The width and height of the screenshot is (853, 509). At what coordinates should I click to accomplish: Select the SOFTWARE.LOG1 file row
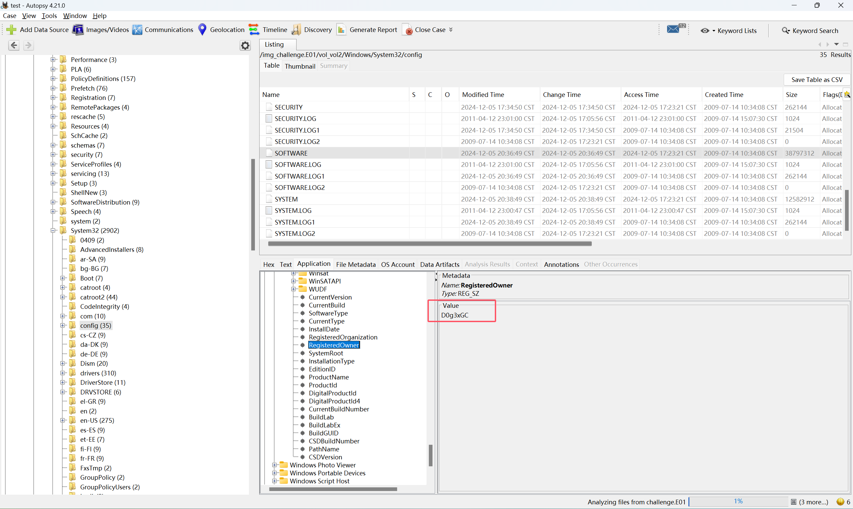tap(551, 176)
